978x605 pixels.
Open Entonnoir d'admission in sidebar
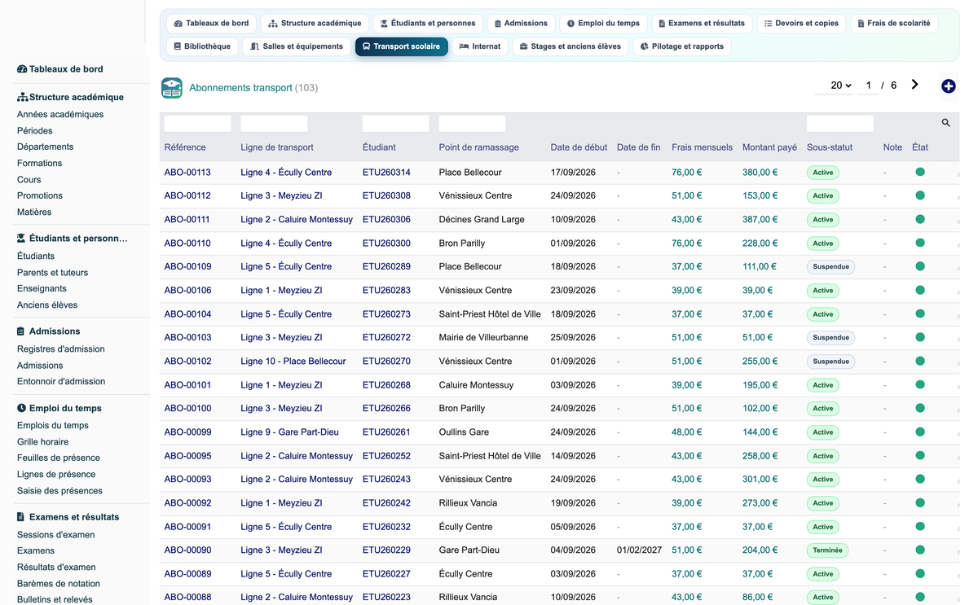click(x=61, y=381)
